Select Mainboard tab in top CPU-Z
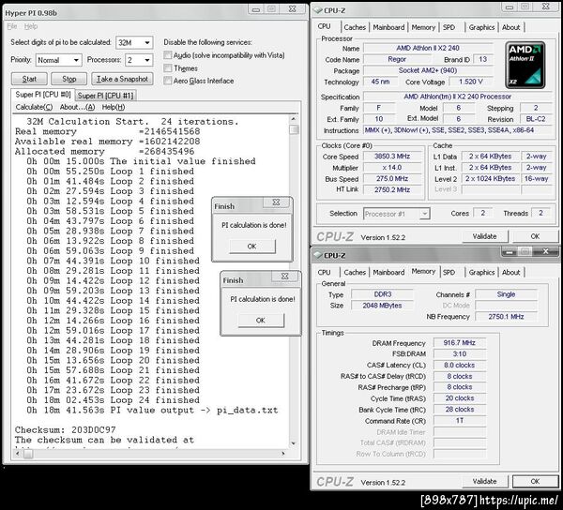The image size is (563, 510). click(388, 27)
